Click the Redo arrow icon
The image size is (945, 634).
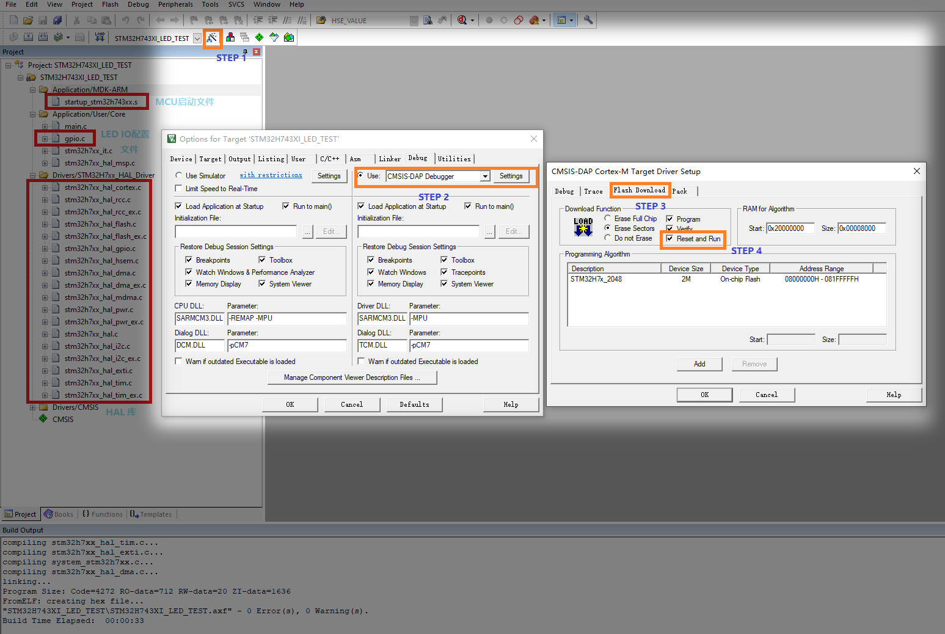click(x=140, y=20)
